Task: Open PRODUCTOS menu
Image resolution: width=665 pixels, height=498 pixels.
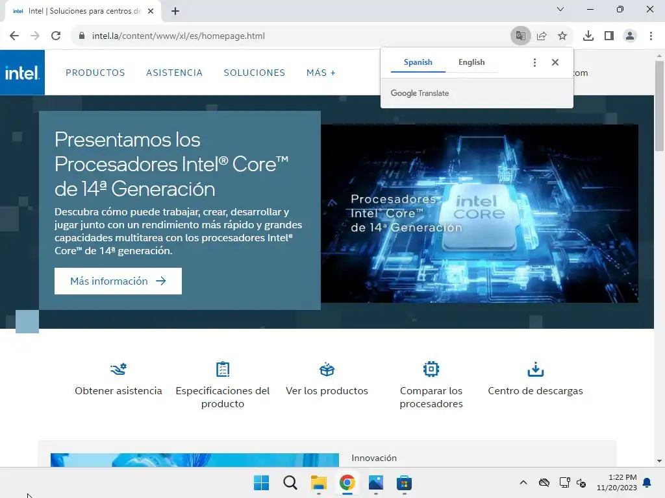Action: click(x=95, y=73)
